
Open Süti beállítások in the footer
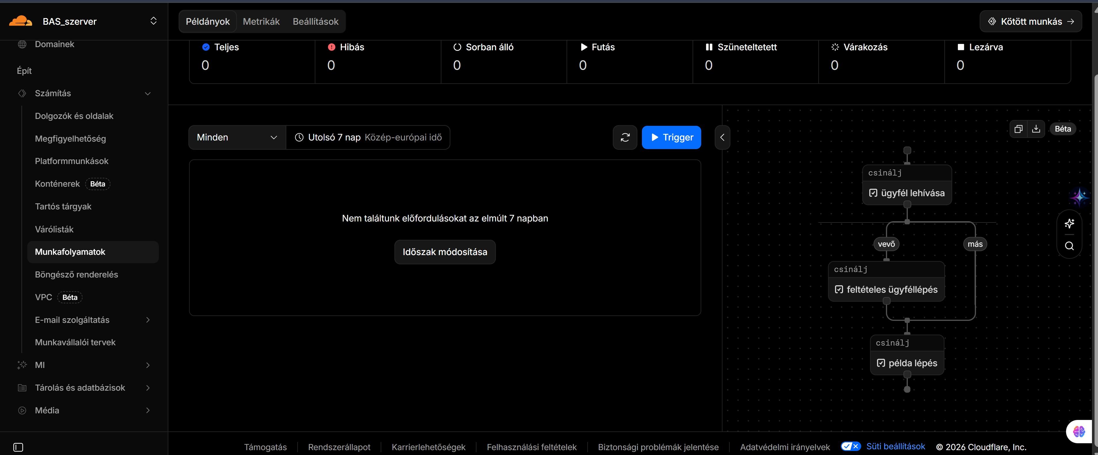(895, 446)
